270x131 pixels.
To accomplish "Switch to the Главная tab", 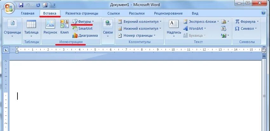I will [28, 13].
